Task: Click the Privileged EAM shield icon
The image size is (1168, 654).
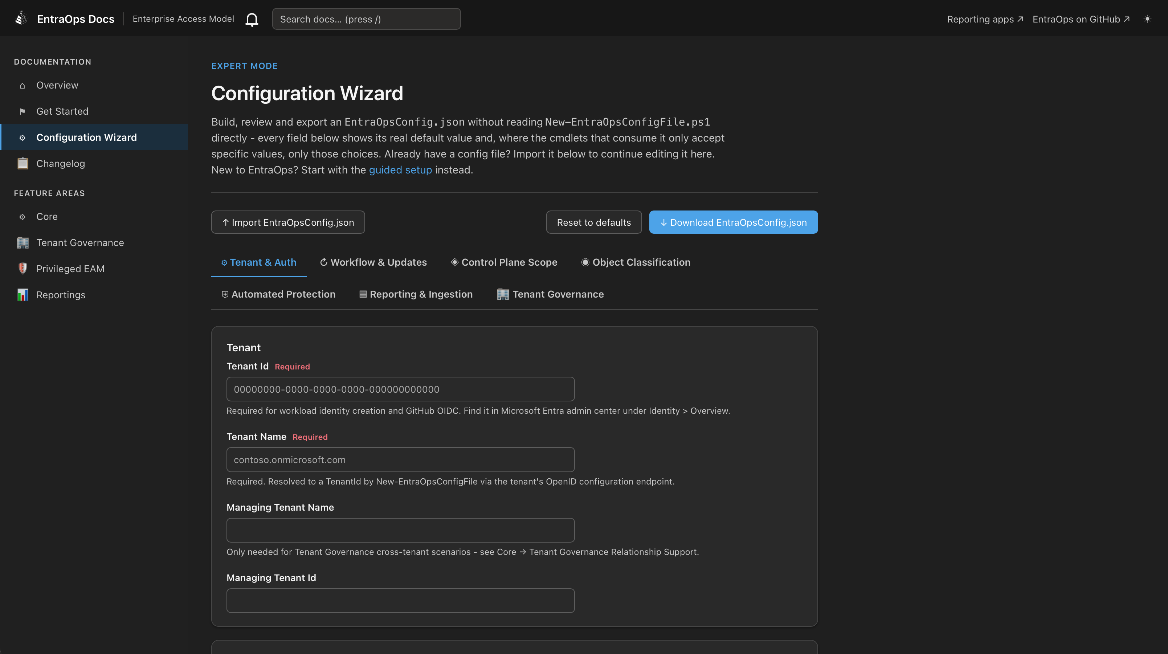Action: point(23,269)
